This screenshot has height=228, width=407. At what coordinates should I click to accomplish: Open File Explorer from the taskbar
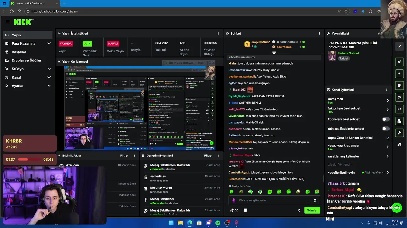[x=180, y=223]
